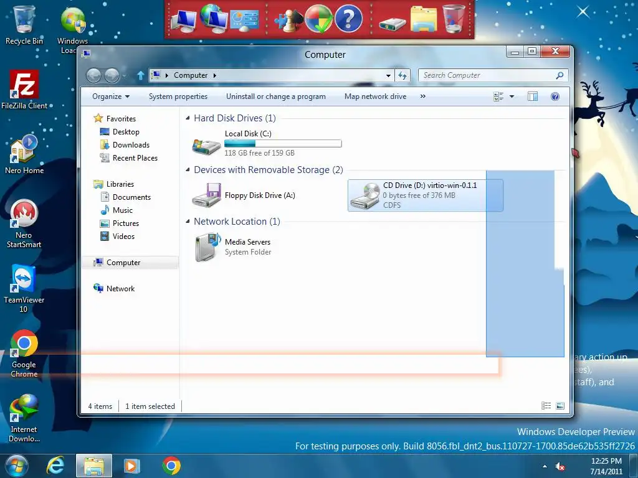This screenshot has height=478, width=638.
Task: Click the chess games icon in dock
Action: 288,21
